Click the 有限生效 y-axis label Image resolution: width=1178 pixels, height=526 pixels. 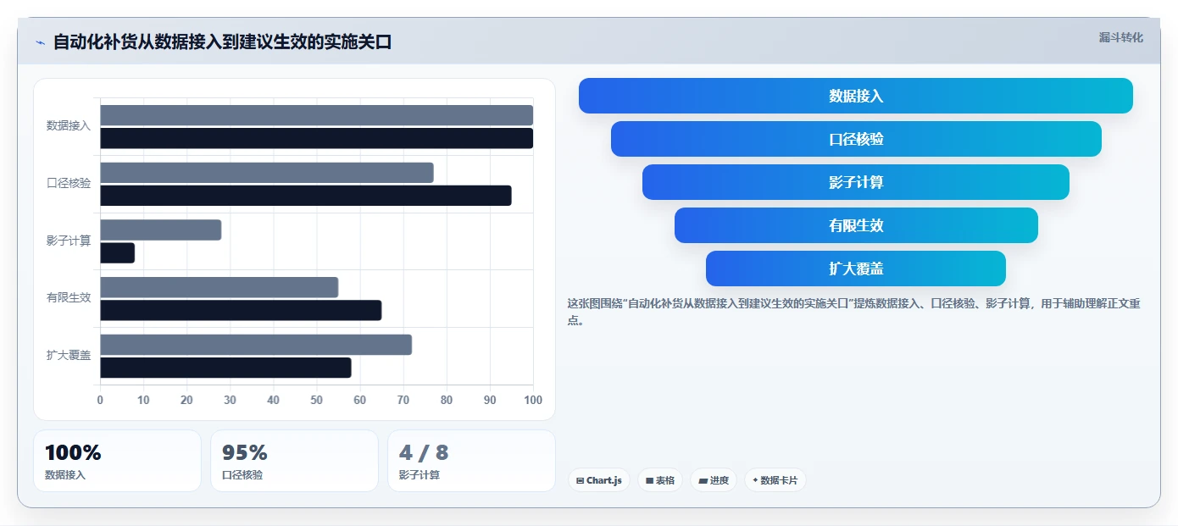pos(69,298)
